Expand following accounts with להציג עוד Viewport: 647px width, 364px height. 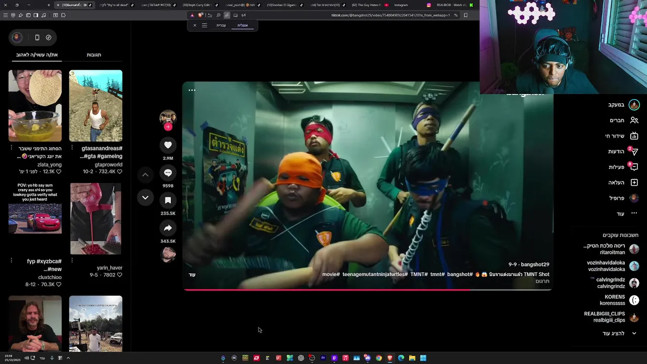619,334
